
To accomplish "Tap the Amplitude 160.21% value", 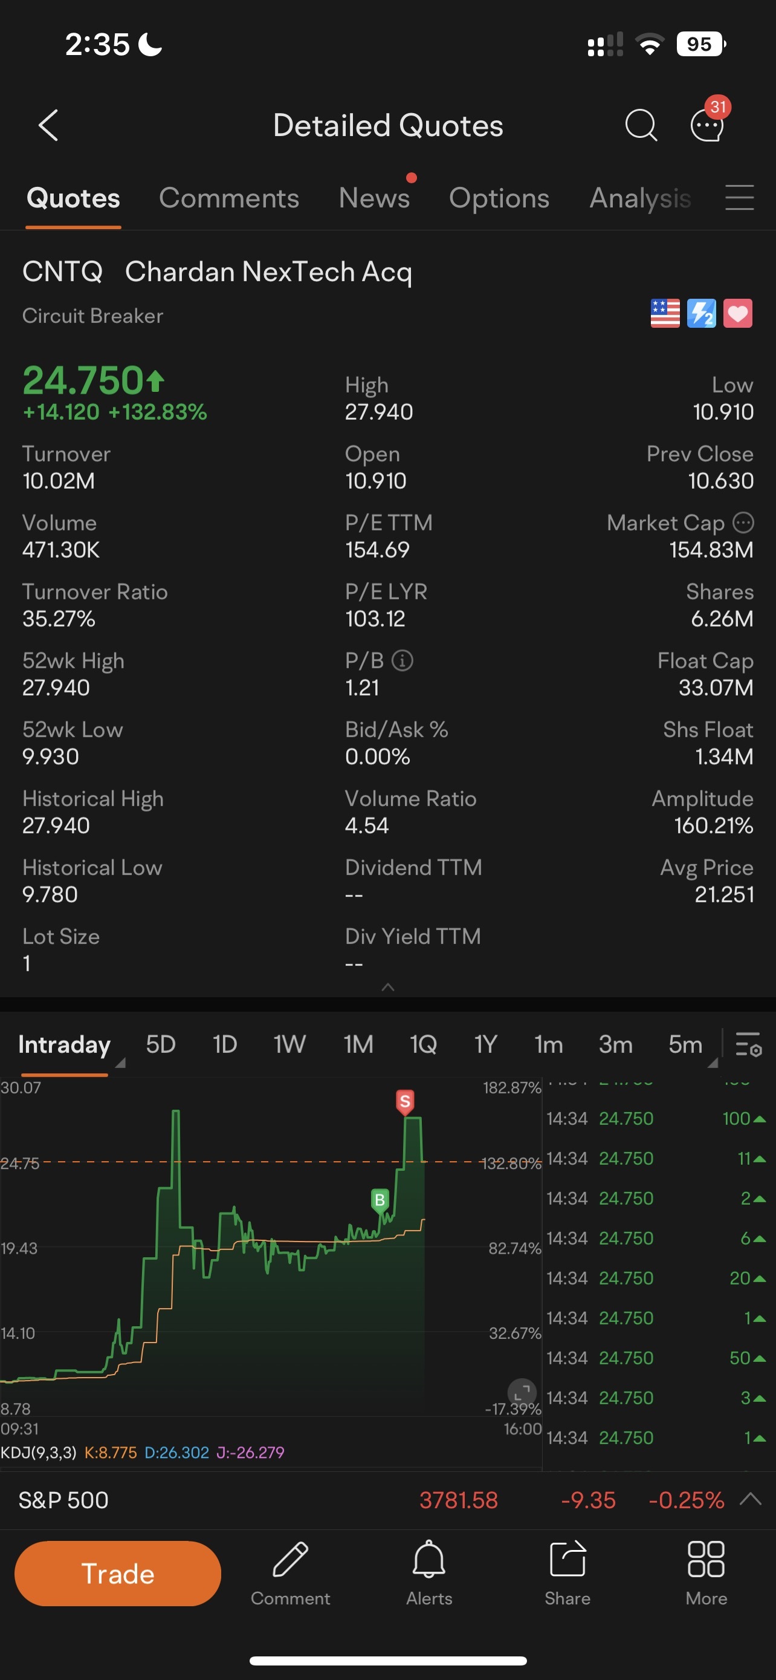I will (714, 825).
